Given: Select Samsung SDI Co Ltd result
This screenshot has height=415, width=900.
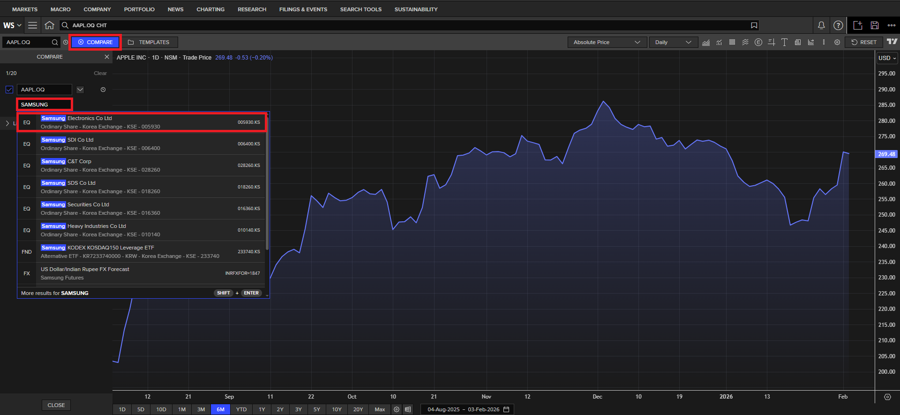Looking at the screenshot, I should click(142, 144).
